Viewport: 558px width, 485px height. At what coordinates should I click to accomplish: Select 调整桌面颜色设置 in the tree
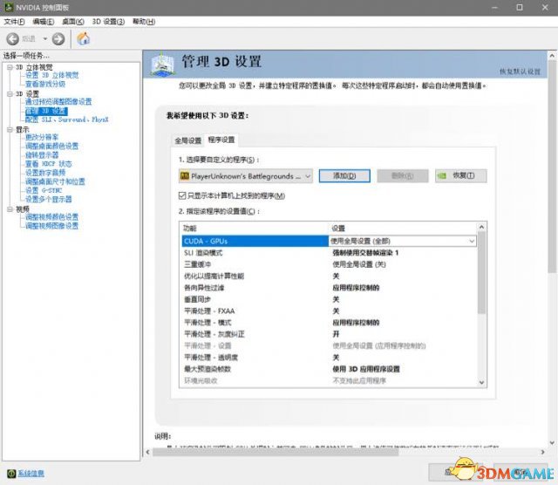pos(51,146)
